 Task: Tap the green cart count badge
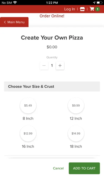(x=97, y=9)
